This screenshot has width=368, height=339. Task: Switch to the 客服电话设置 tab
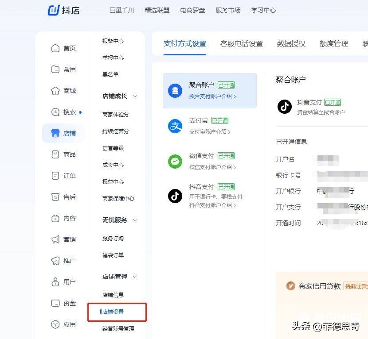(x=241, y=43)
